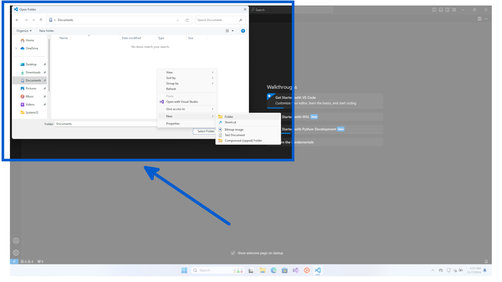
Task: Click the split editor right icon
Action: tap(480, 19)
